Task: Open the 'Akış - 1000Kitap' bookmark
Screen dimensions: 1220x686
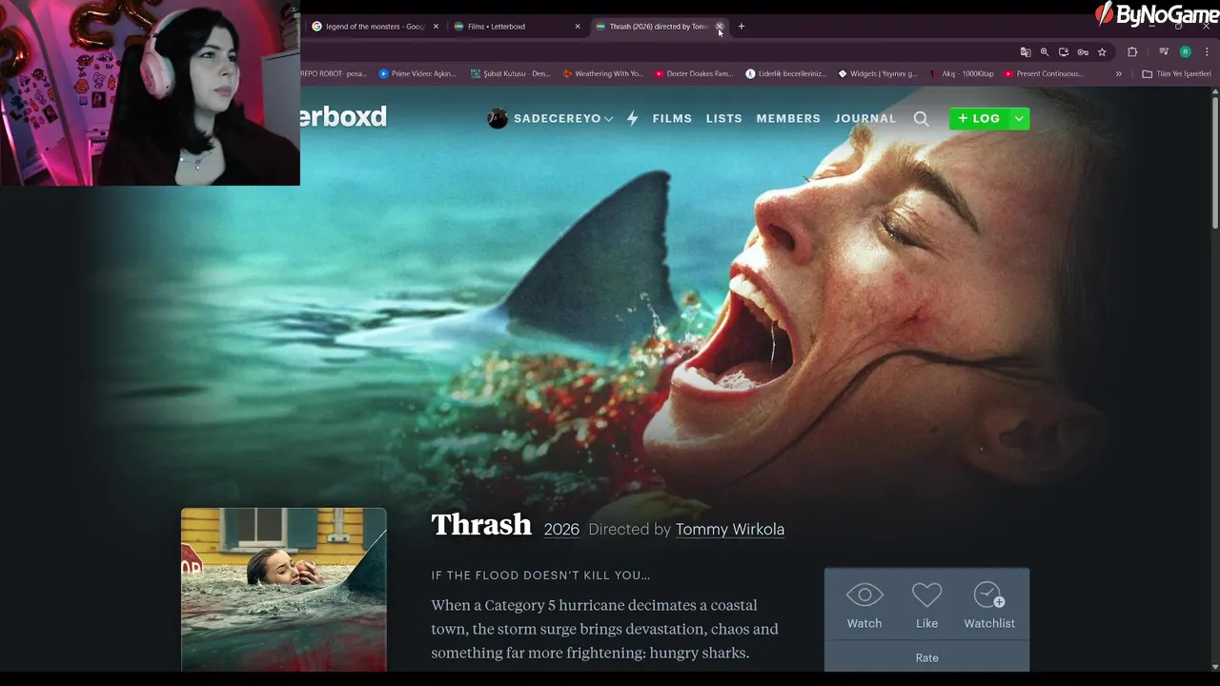Action: point(961,73)
